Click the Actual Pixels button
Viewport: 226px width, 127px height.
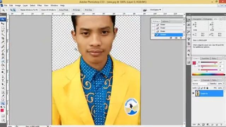pos(64,10)
